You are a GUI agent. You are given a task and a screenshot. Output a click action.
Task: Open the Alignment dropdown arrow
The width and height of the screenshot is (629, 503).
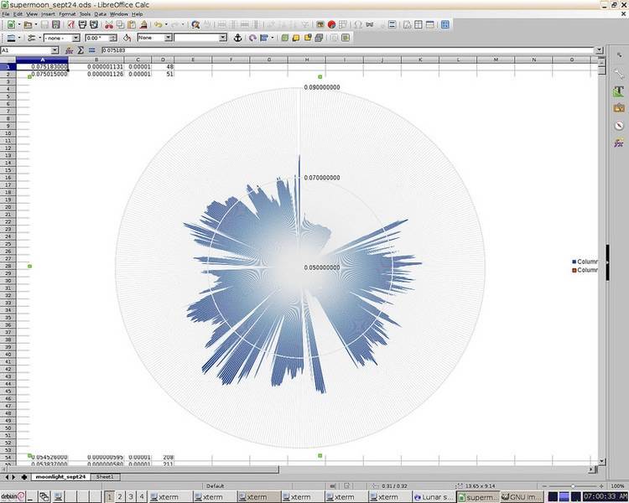(273, 38)
